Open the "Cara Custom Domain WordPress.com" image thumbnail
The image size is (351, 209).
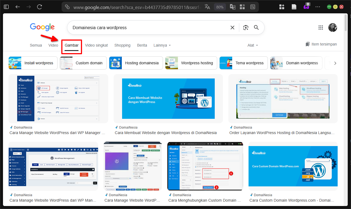tap(293, 166)
